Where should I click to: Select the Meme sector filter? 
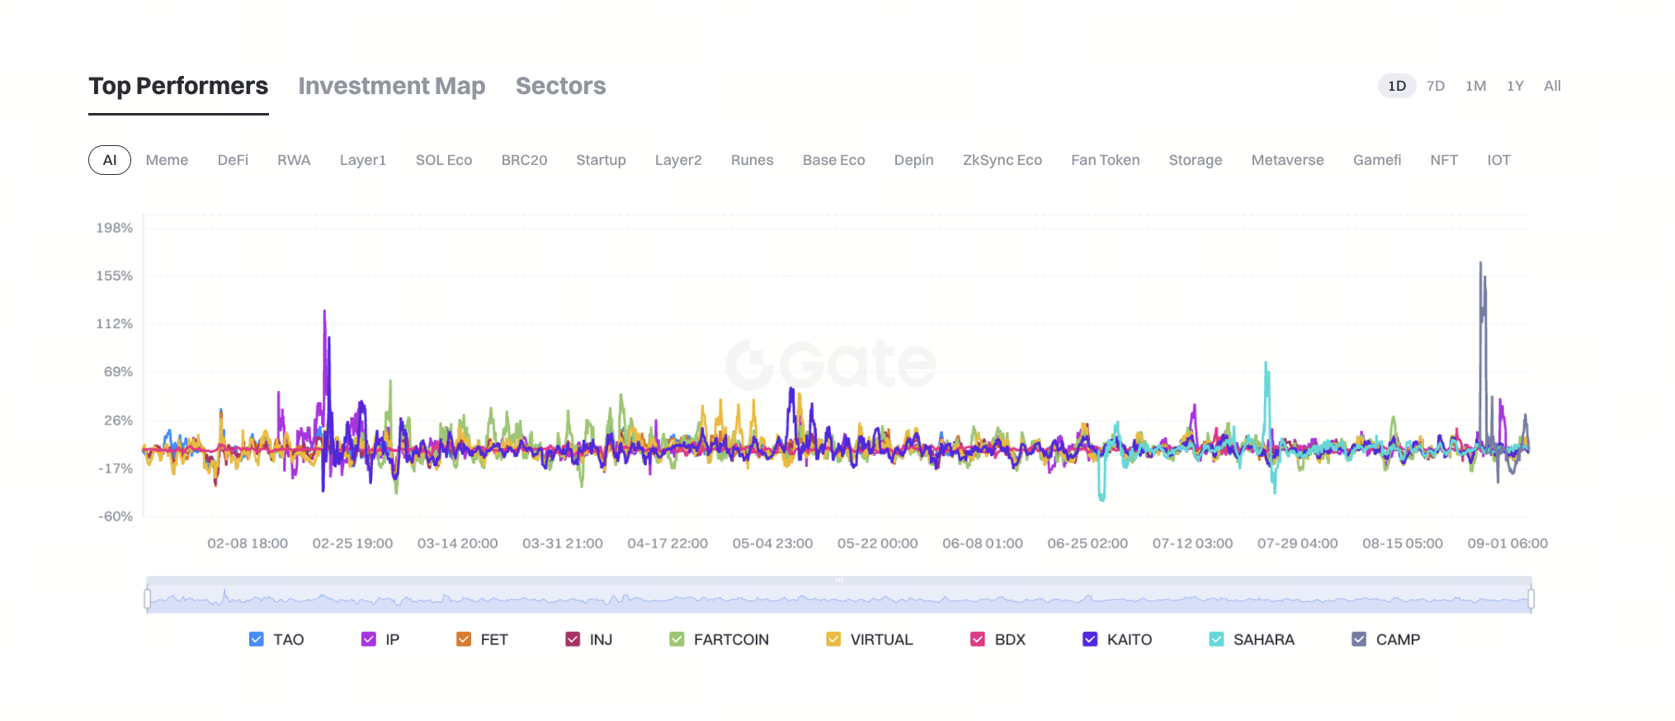(x=167, y=160)
